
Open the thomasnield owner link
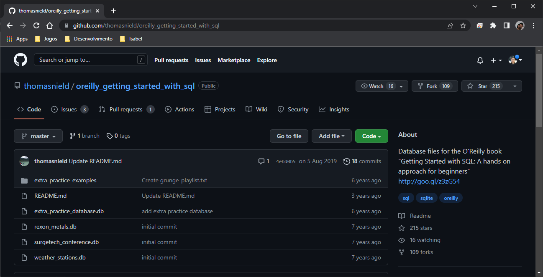(46, 86)
